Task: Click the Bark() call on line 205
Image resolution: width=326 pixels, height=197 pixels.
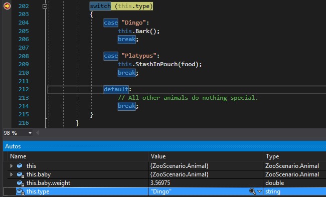Action: click(x=145, y=31)
